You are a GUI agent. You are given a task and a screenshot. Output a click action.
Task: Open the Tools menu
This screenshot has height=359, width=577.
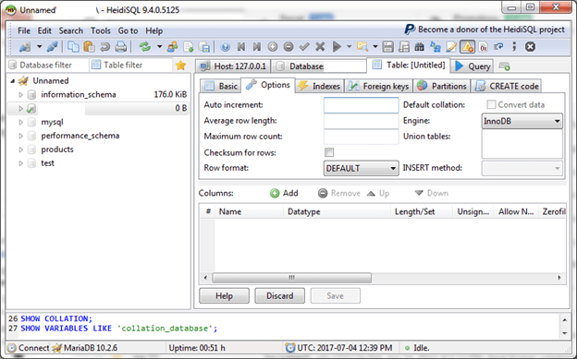[x=101, y=30]
